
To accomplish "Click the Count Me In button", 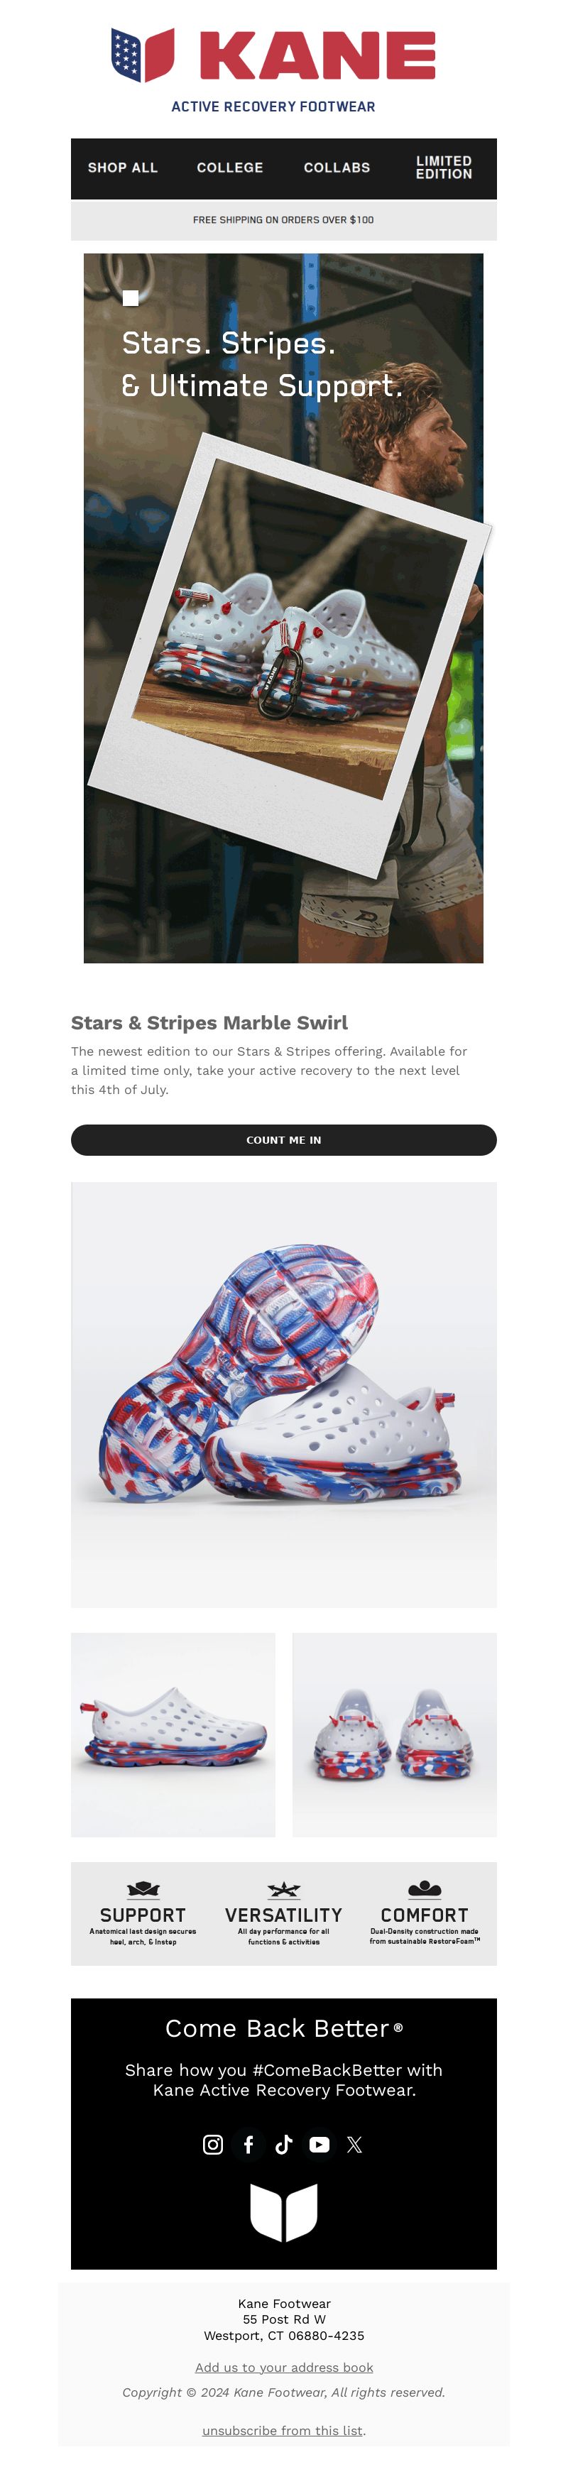I will (x=283, y=1139).
